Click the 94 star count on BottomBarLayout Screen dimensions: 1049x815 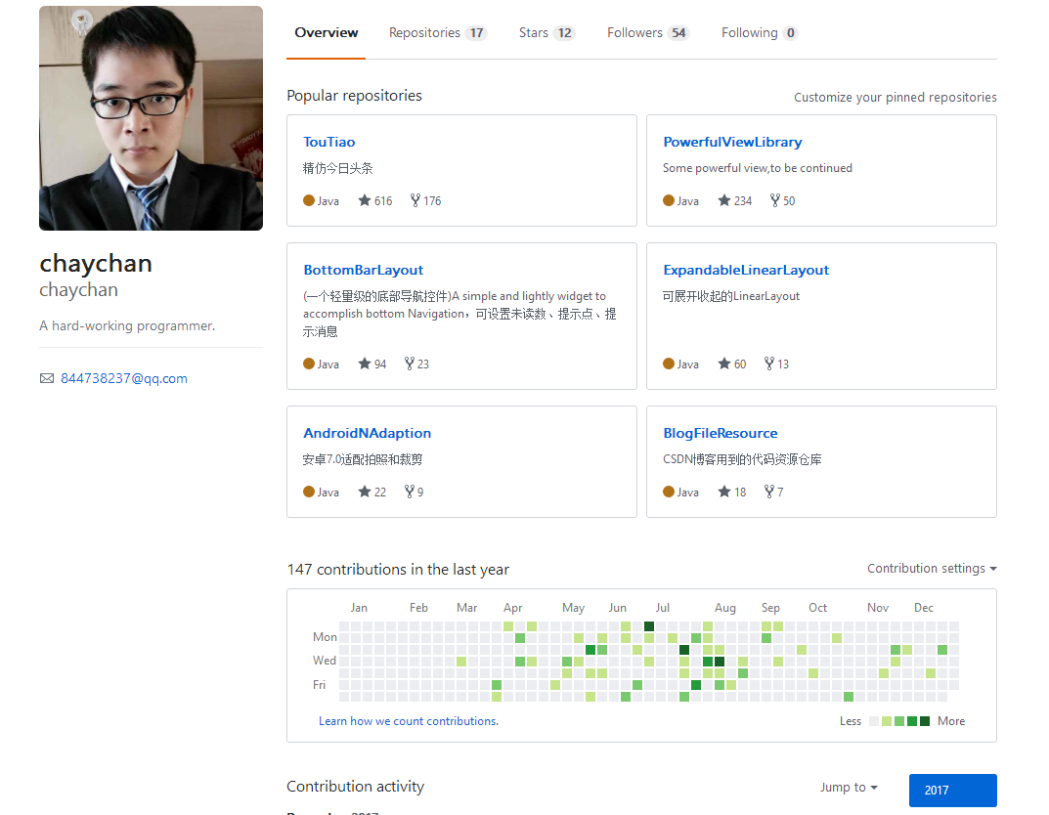coord(380,364)
